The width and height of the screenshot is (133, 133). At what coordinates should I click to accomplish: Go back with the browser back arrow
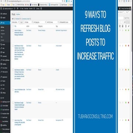click(x=1, y=1)
